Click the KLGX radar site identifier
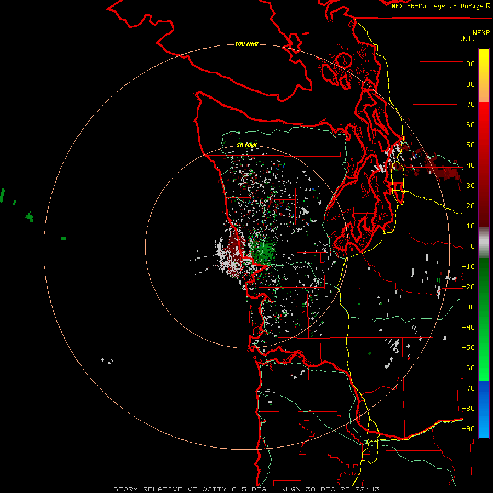This screenshot has width=493, height=493. coord(291,489)
